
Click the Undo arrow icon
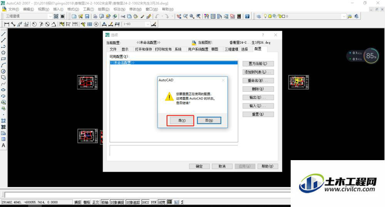(157, 17)
